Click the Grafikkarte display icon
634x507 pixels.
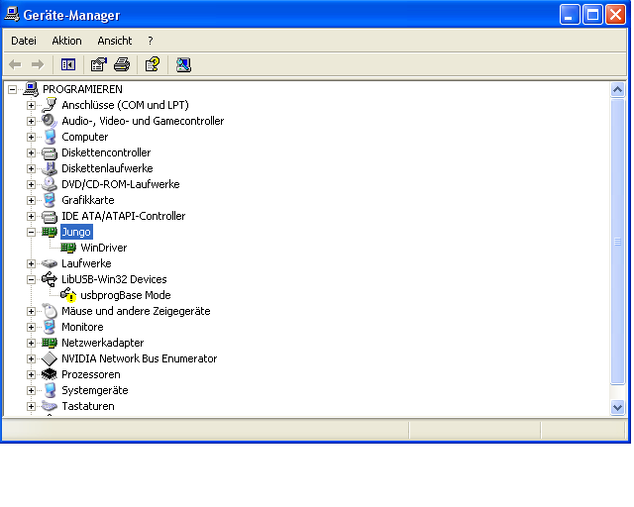[50, 200]
